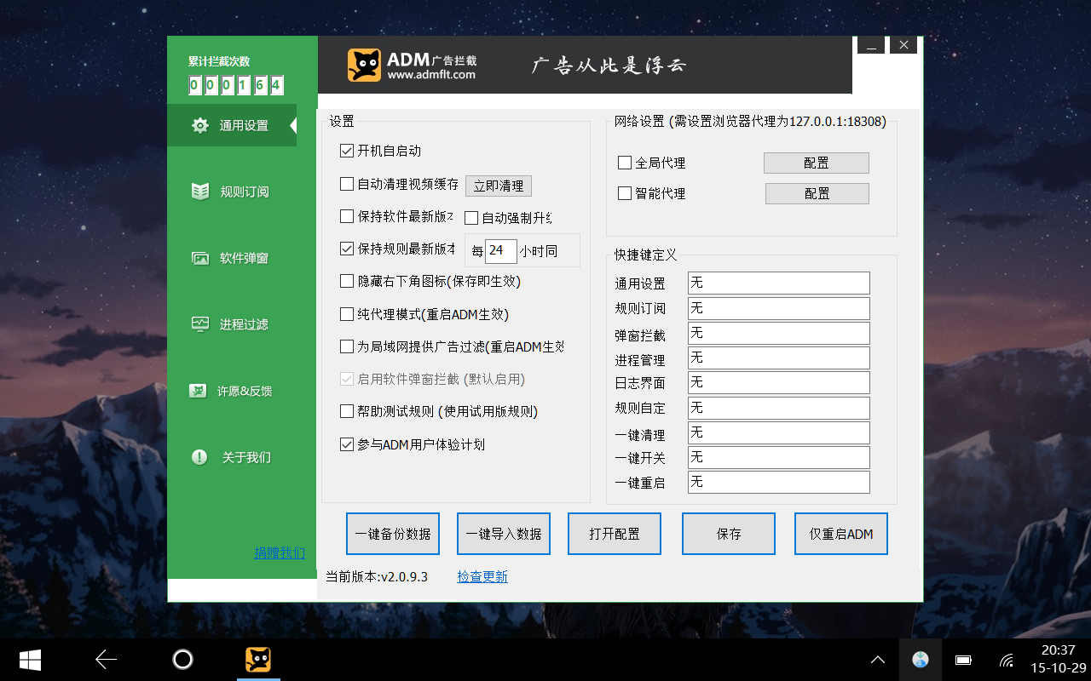Open 许愿&反馈 page

[232, 391]
